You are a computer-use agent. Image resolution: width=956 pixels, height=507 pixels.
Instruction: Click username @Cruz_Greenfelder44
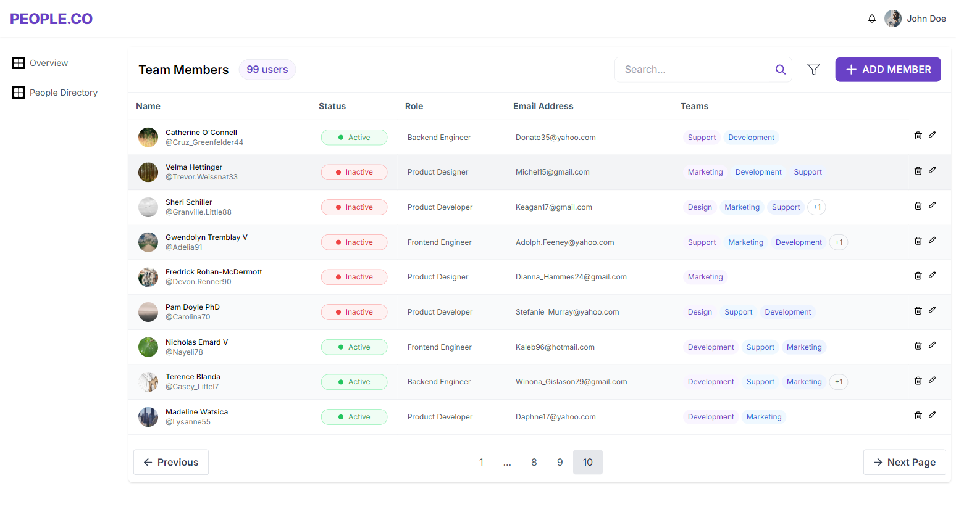click(204, 142)
